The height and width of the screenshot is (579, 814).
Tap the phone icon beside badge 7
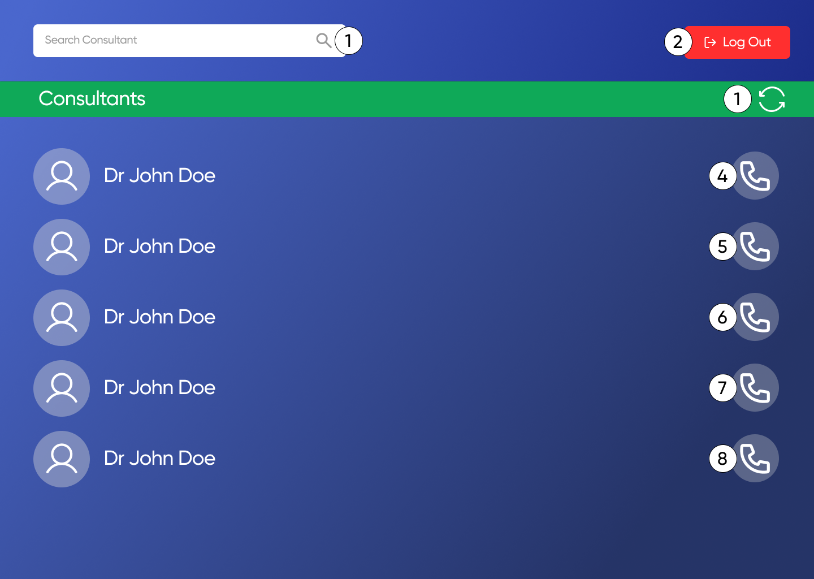pyautogui.click(x=756, y=388)
